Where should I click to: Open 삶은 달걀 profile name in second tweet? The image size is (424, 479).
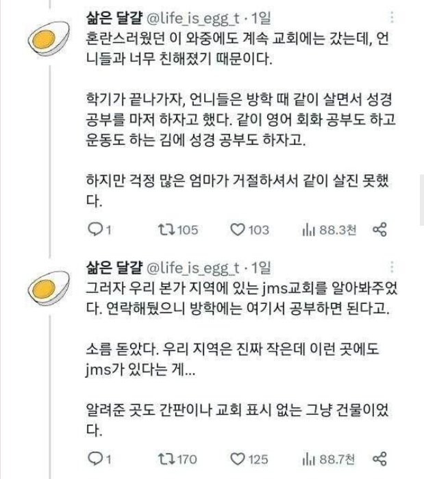pos(114,268)
